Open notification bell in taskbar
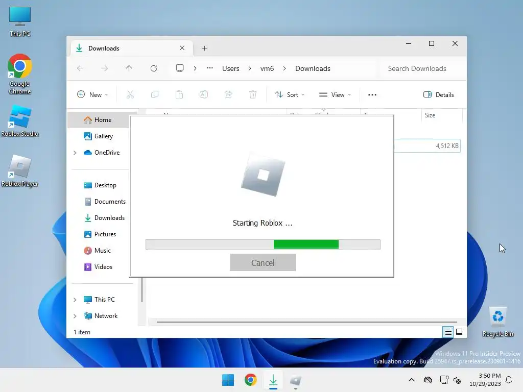523x392 pixels. [509, 380]
